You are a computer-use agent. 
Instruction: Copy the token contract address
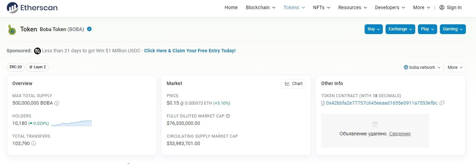point(442,103)
